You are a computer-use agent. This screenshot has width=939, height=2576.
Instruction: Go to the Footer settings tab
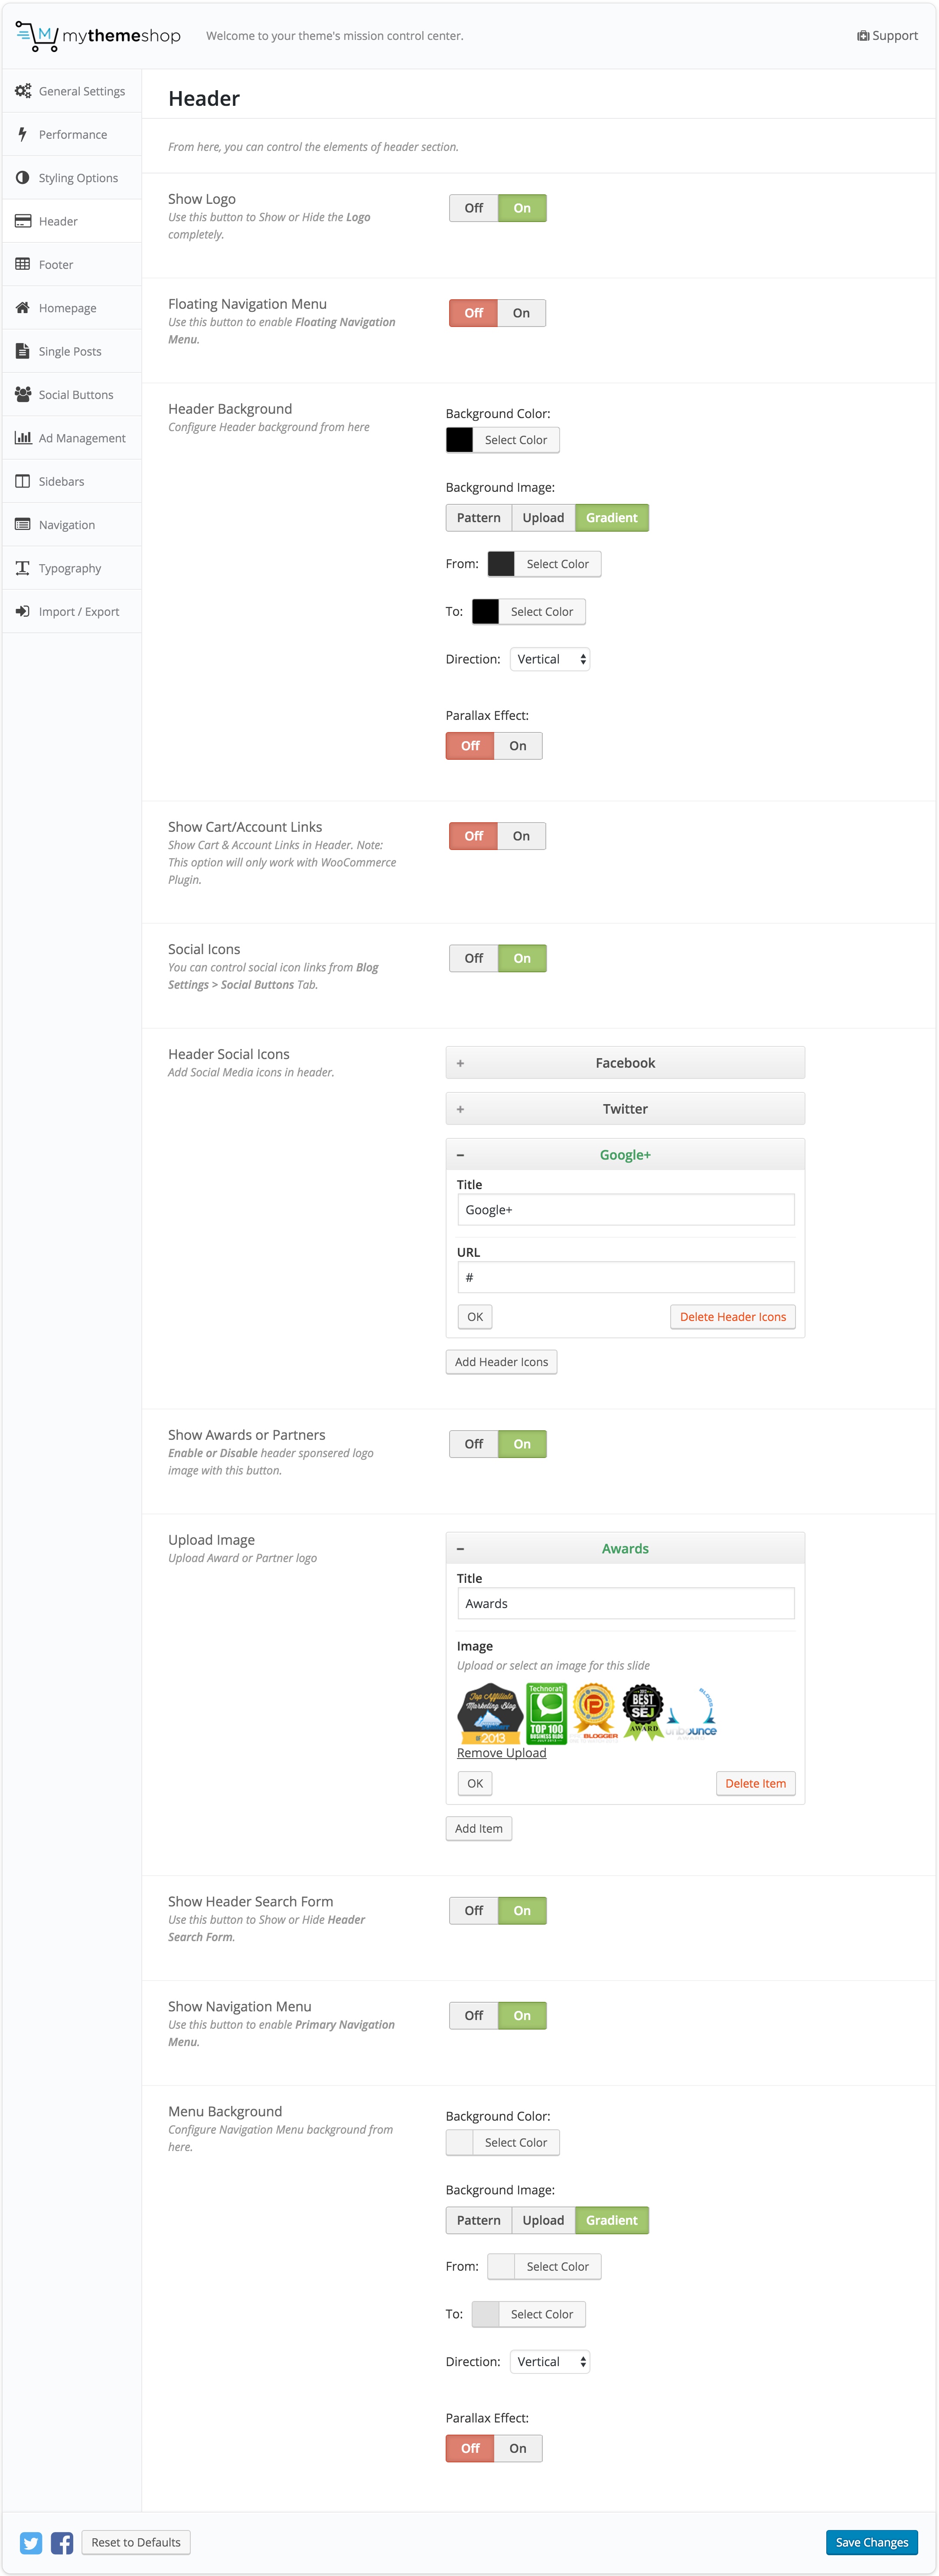tap(72, 265)
